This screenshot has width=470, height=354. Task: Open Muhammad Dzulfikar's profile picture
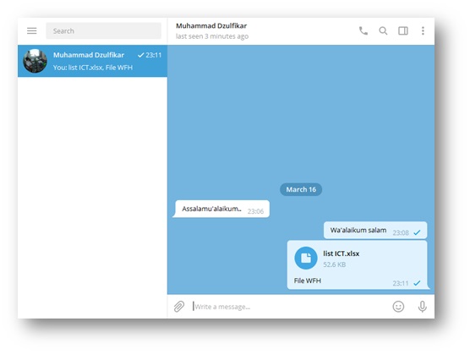pos(35,61)
